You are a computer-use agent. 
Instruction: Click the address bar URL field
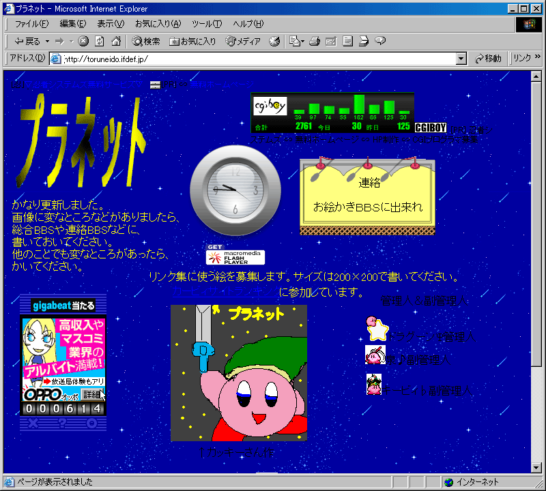pyautogui.click(x=259, y=59)
